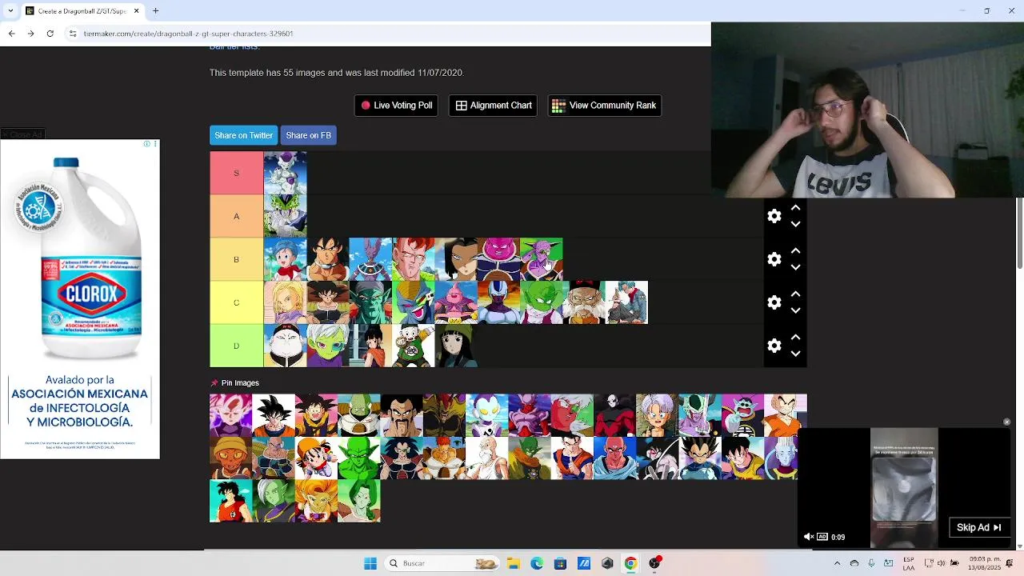Open settings gear for tier D row

774,346
